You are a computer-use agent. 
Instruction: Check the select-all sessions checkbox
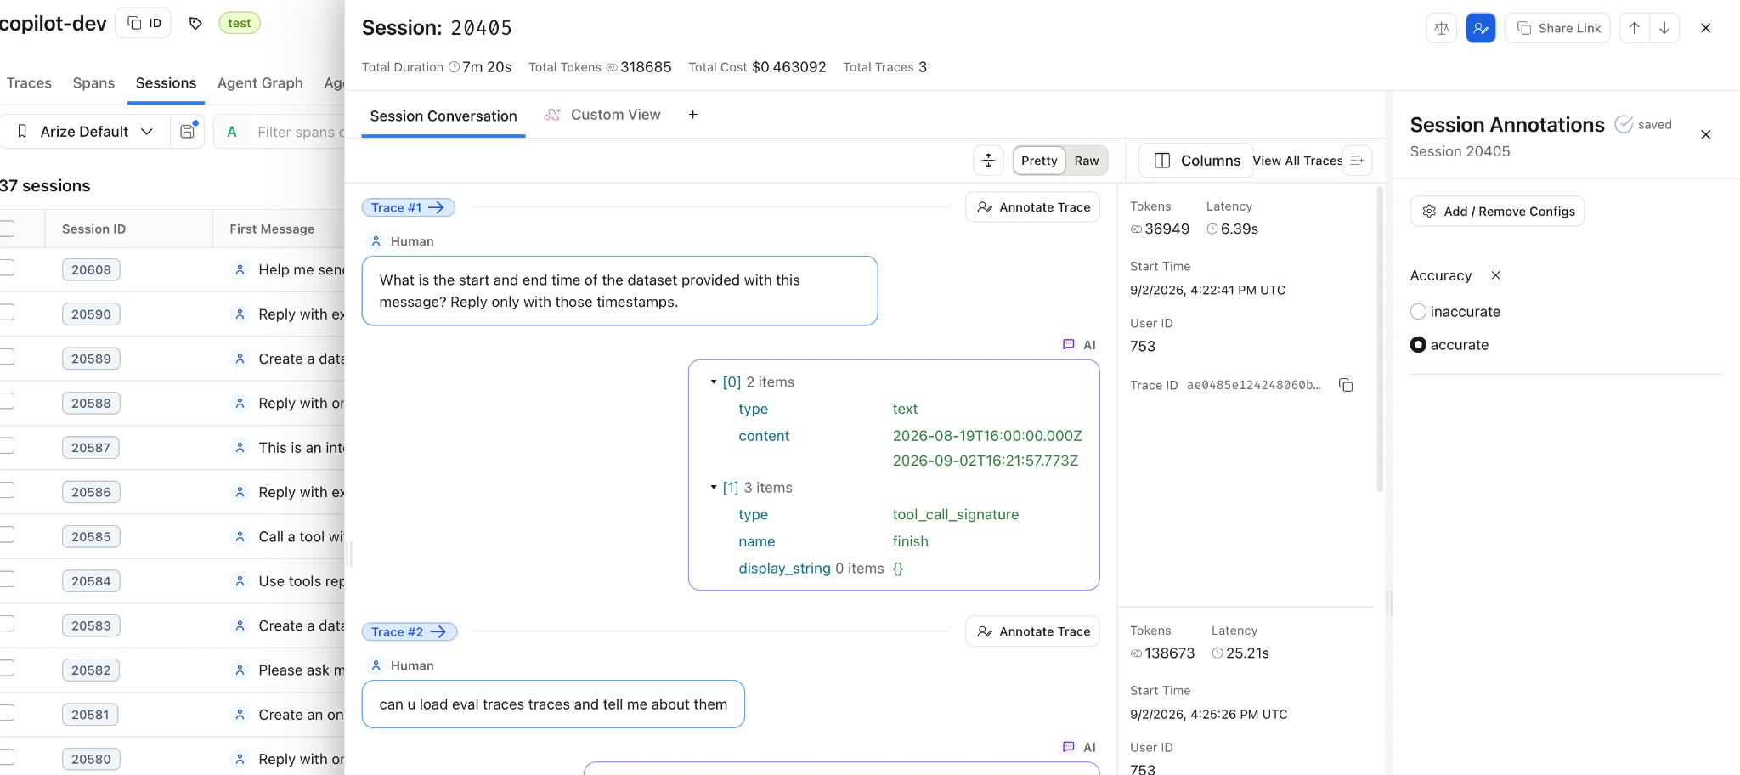pyautogui.click(x=6, y=229)
